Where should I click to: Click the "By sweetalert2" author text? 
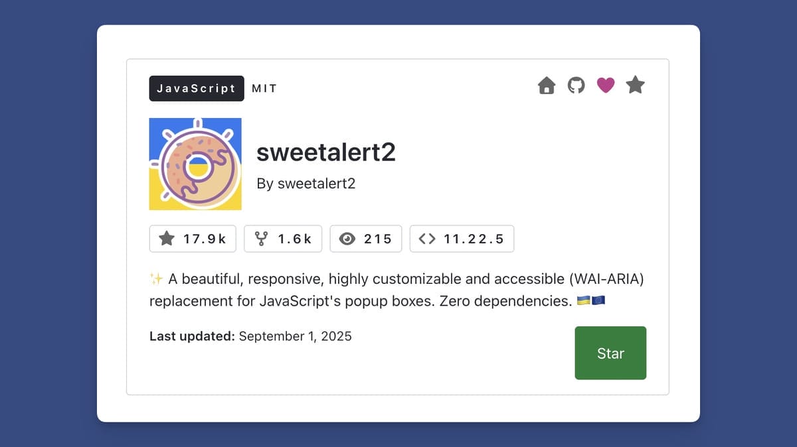(x=306, y=184)
